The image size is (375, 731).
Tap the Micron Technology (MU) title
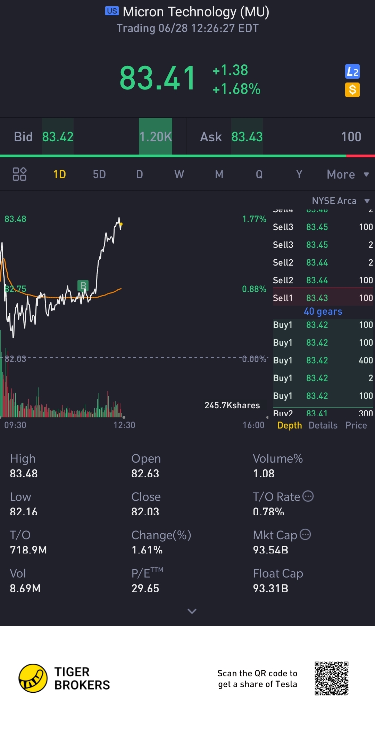[196, 12]
